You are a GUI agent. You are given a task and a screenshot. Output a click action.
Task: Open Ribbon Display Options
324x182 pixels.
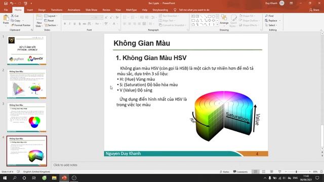291,4
